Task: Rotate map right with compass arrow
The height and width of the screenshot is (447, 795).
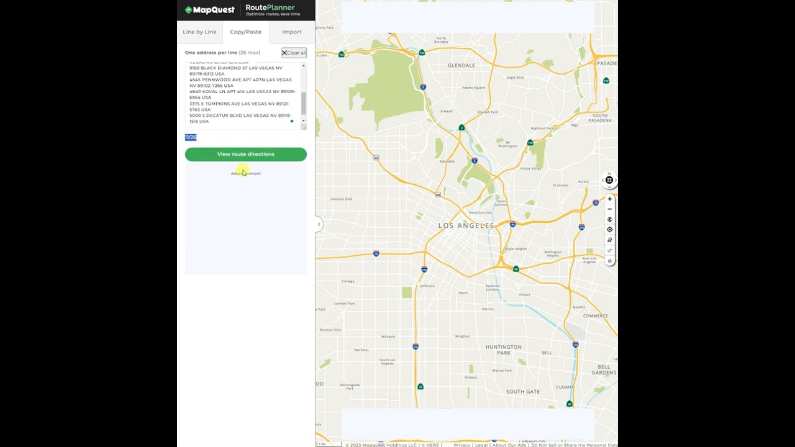Action: (616, 180)
